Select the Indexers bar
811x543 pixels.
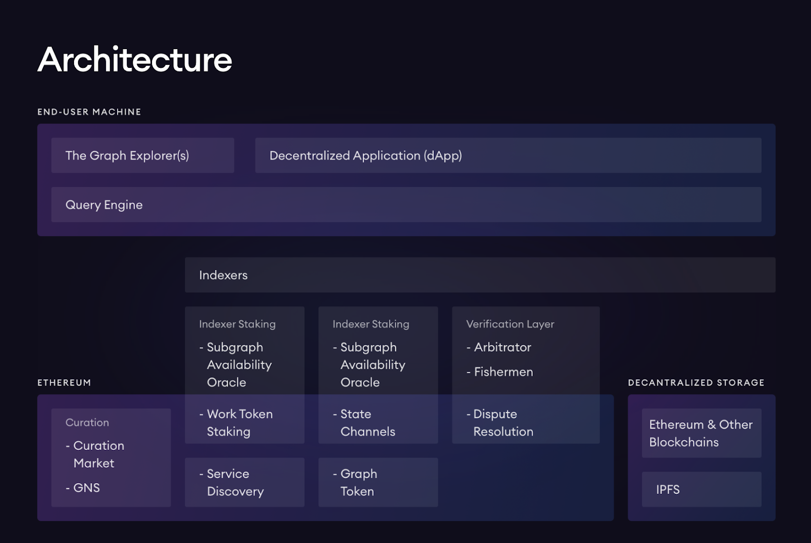[480, 275]
